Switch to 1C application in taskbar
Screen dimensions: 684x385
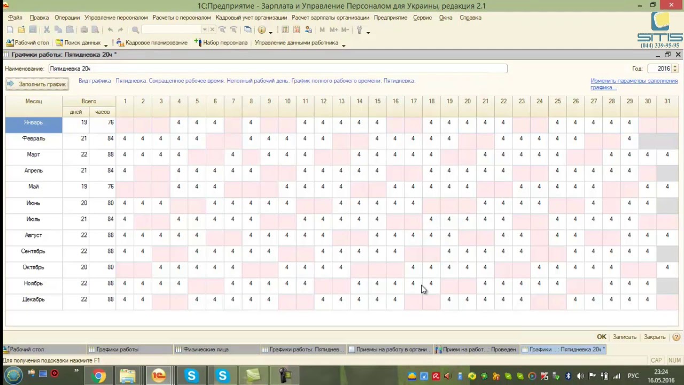(159, 376)
